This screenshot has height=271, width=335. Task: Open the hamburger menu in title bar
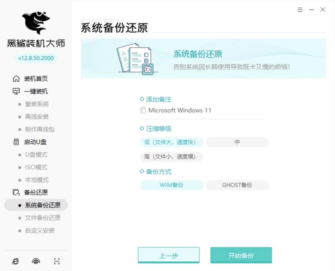300,10
